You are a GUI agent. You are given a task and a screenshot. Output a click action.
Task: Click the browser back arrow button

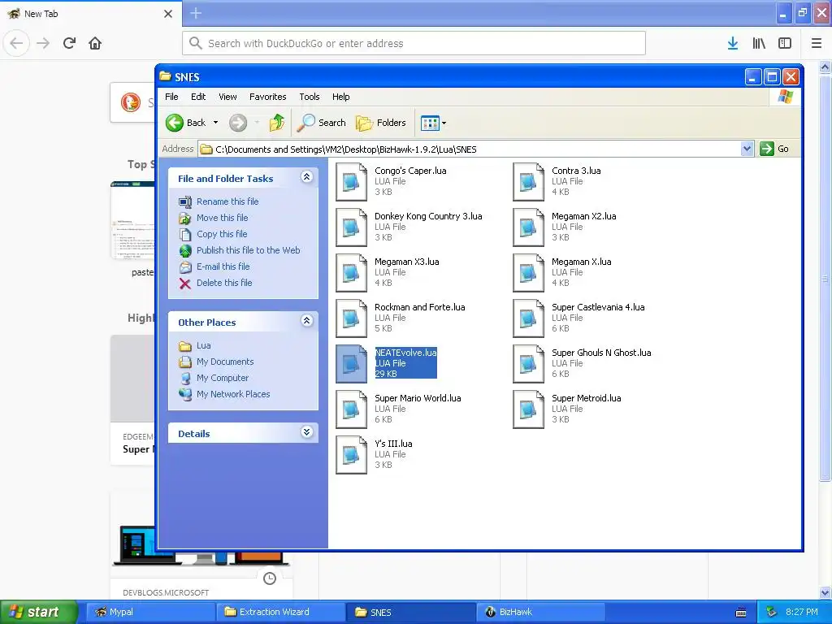coord(16,43)
